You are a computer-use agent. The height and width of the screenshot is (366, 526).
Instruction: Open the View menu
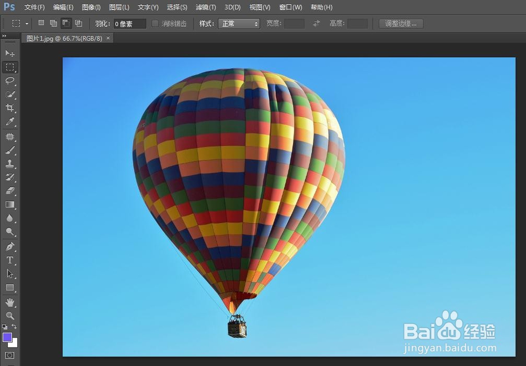[x=260, y=7]
